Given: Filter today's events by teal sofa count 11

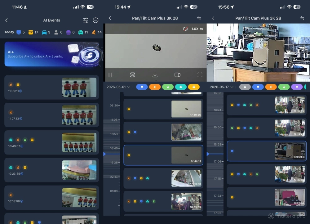Looking at the screenshot, I should [x=83, y=32].
